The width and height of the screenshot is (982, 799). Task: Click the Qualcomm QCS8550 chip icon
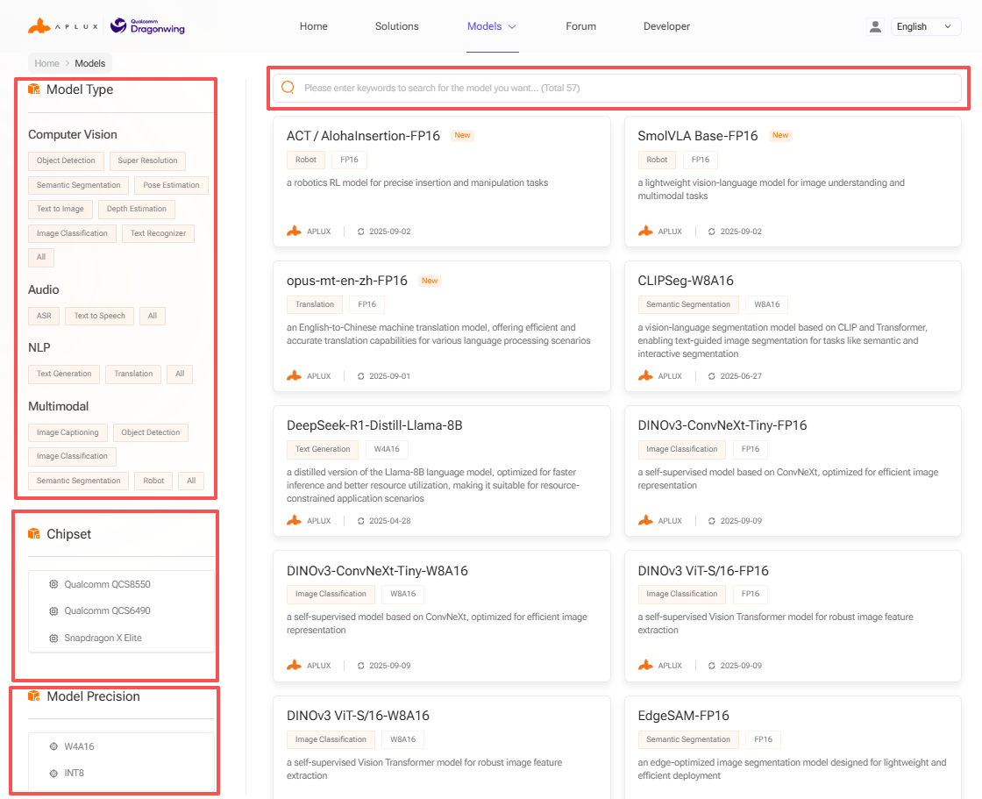pos(53,584)
